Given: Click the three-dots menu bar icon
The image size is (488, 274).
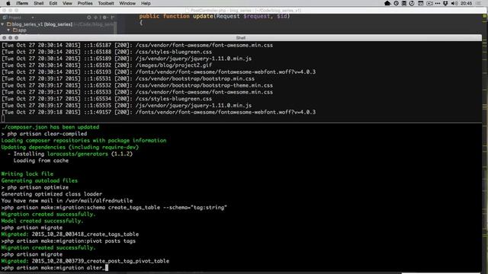Looking at the screenshot, I should [438, 3].
